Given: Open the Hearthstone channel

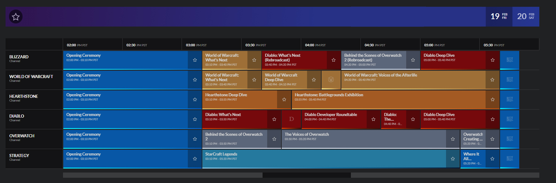Looking at the screenshot, I should pos(34,99).
